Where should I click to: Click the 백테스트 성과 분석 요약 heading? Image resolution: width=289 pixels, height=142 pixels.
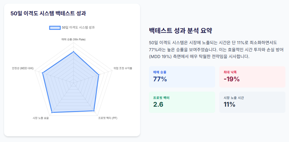pyautogui.click(x=181, y=31)
